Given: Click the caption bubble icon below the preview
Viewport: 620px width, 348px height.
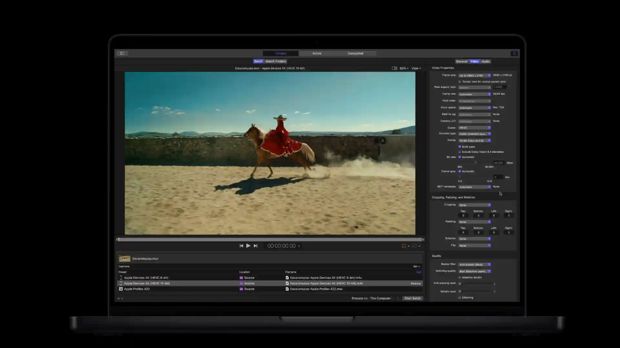Looking at the screenshot, I should click(415, 246).
